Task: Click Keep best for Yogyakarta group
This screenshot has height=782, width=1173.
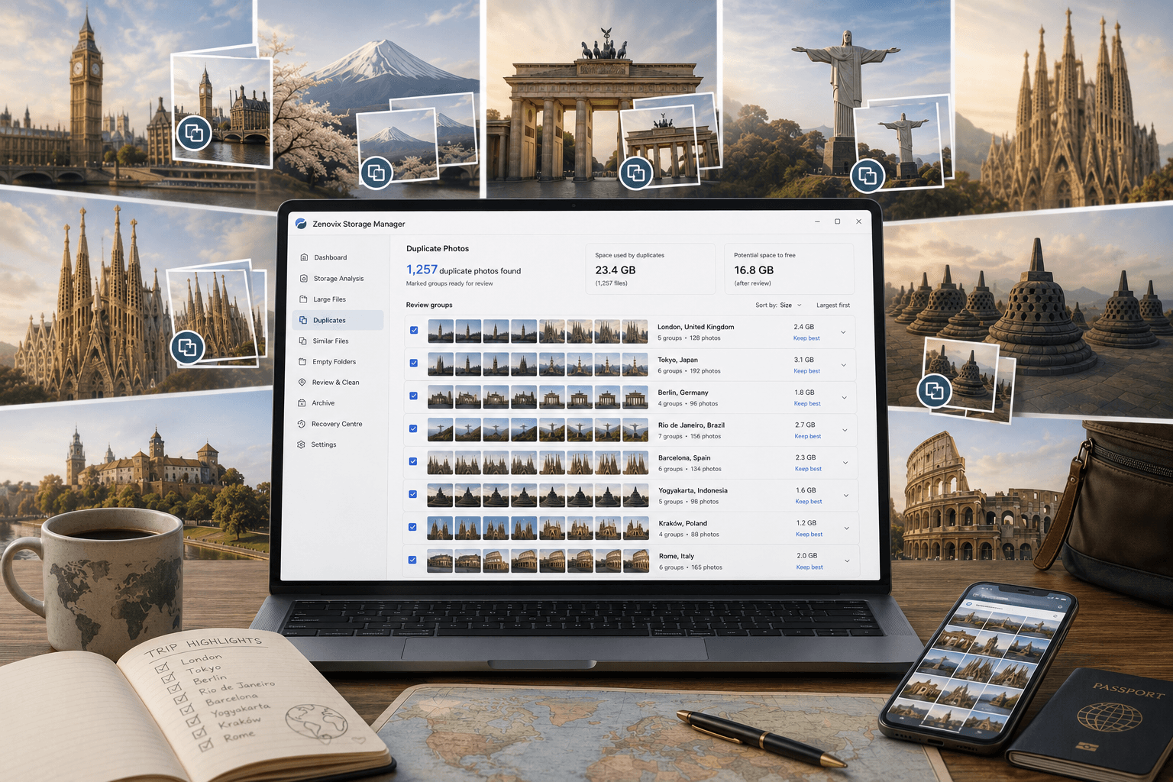Action: pyautogui.click(x=809, y=502)
